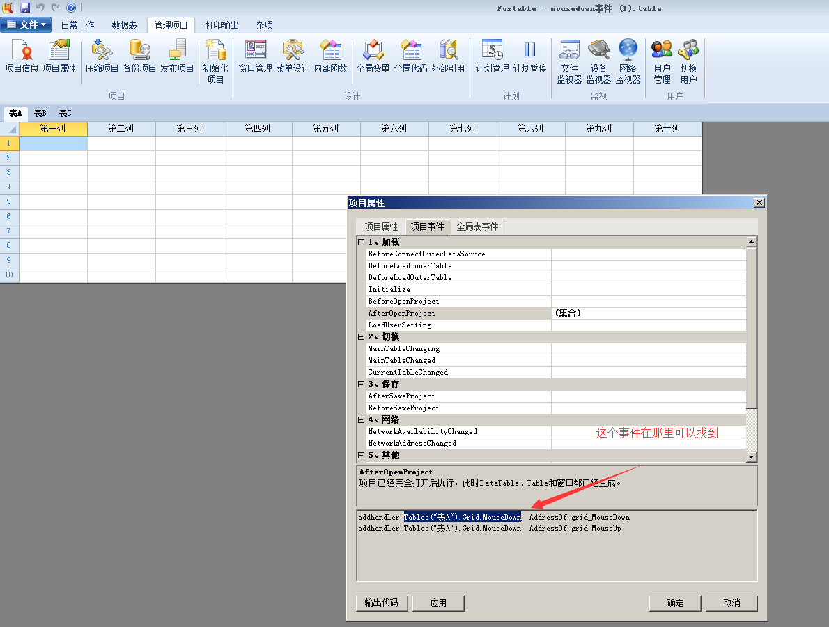Click the 初始化项目 initialize project icon
Viewport: 829px width, 627px height.
(x=215, y=62)
